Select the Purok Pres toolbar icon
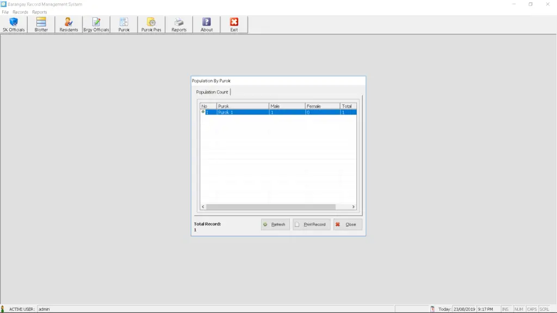This screenshot has width=557, height=313. pyautogui.click(x=151, y=24)
